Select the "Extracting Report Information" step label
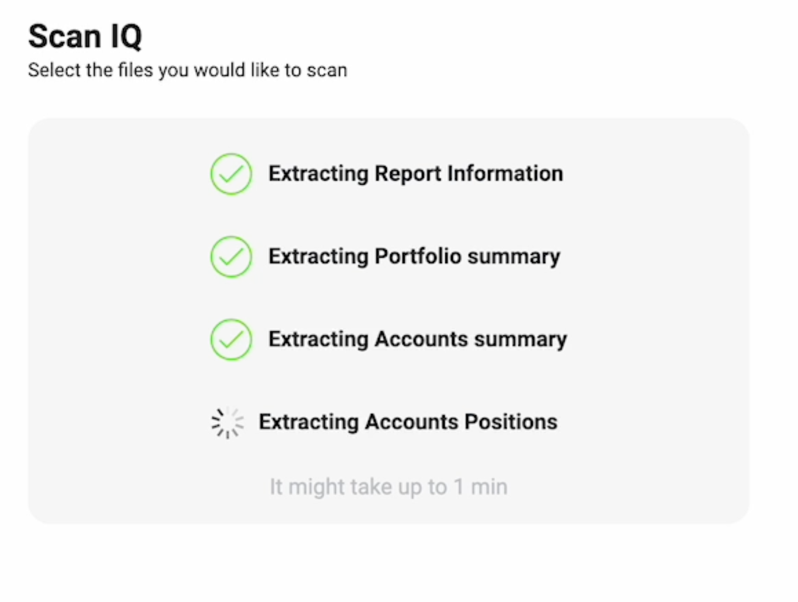Image resolution: width=798 pixels, height=602 pixels. click(415, 174)
